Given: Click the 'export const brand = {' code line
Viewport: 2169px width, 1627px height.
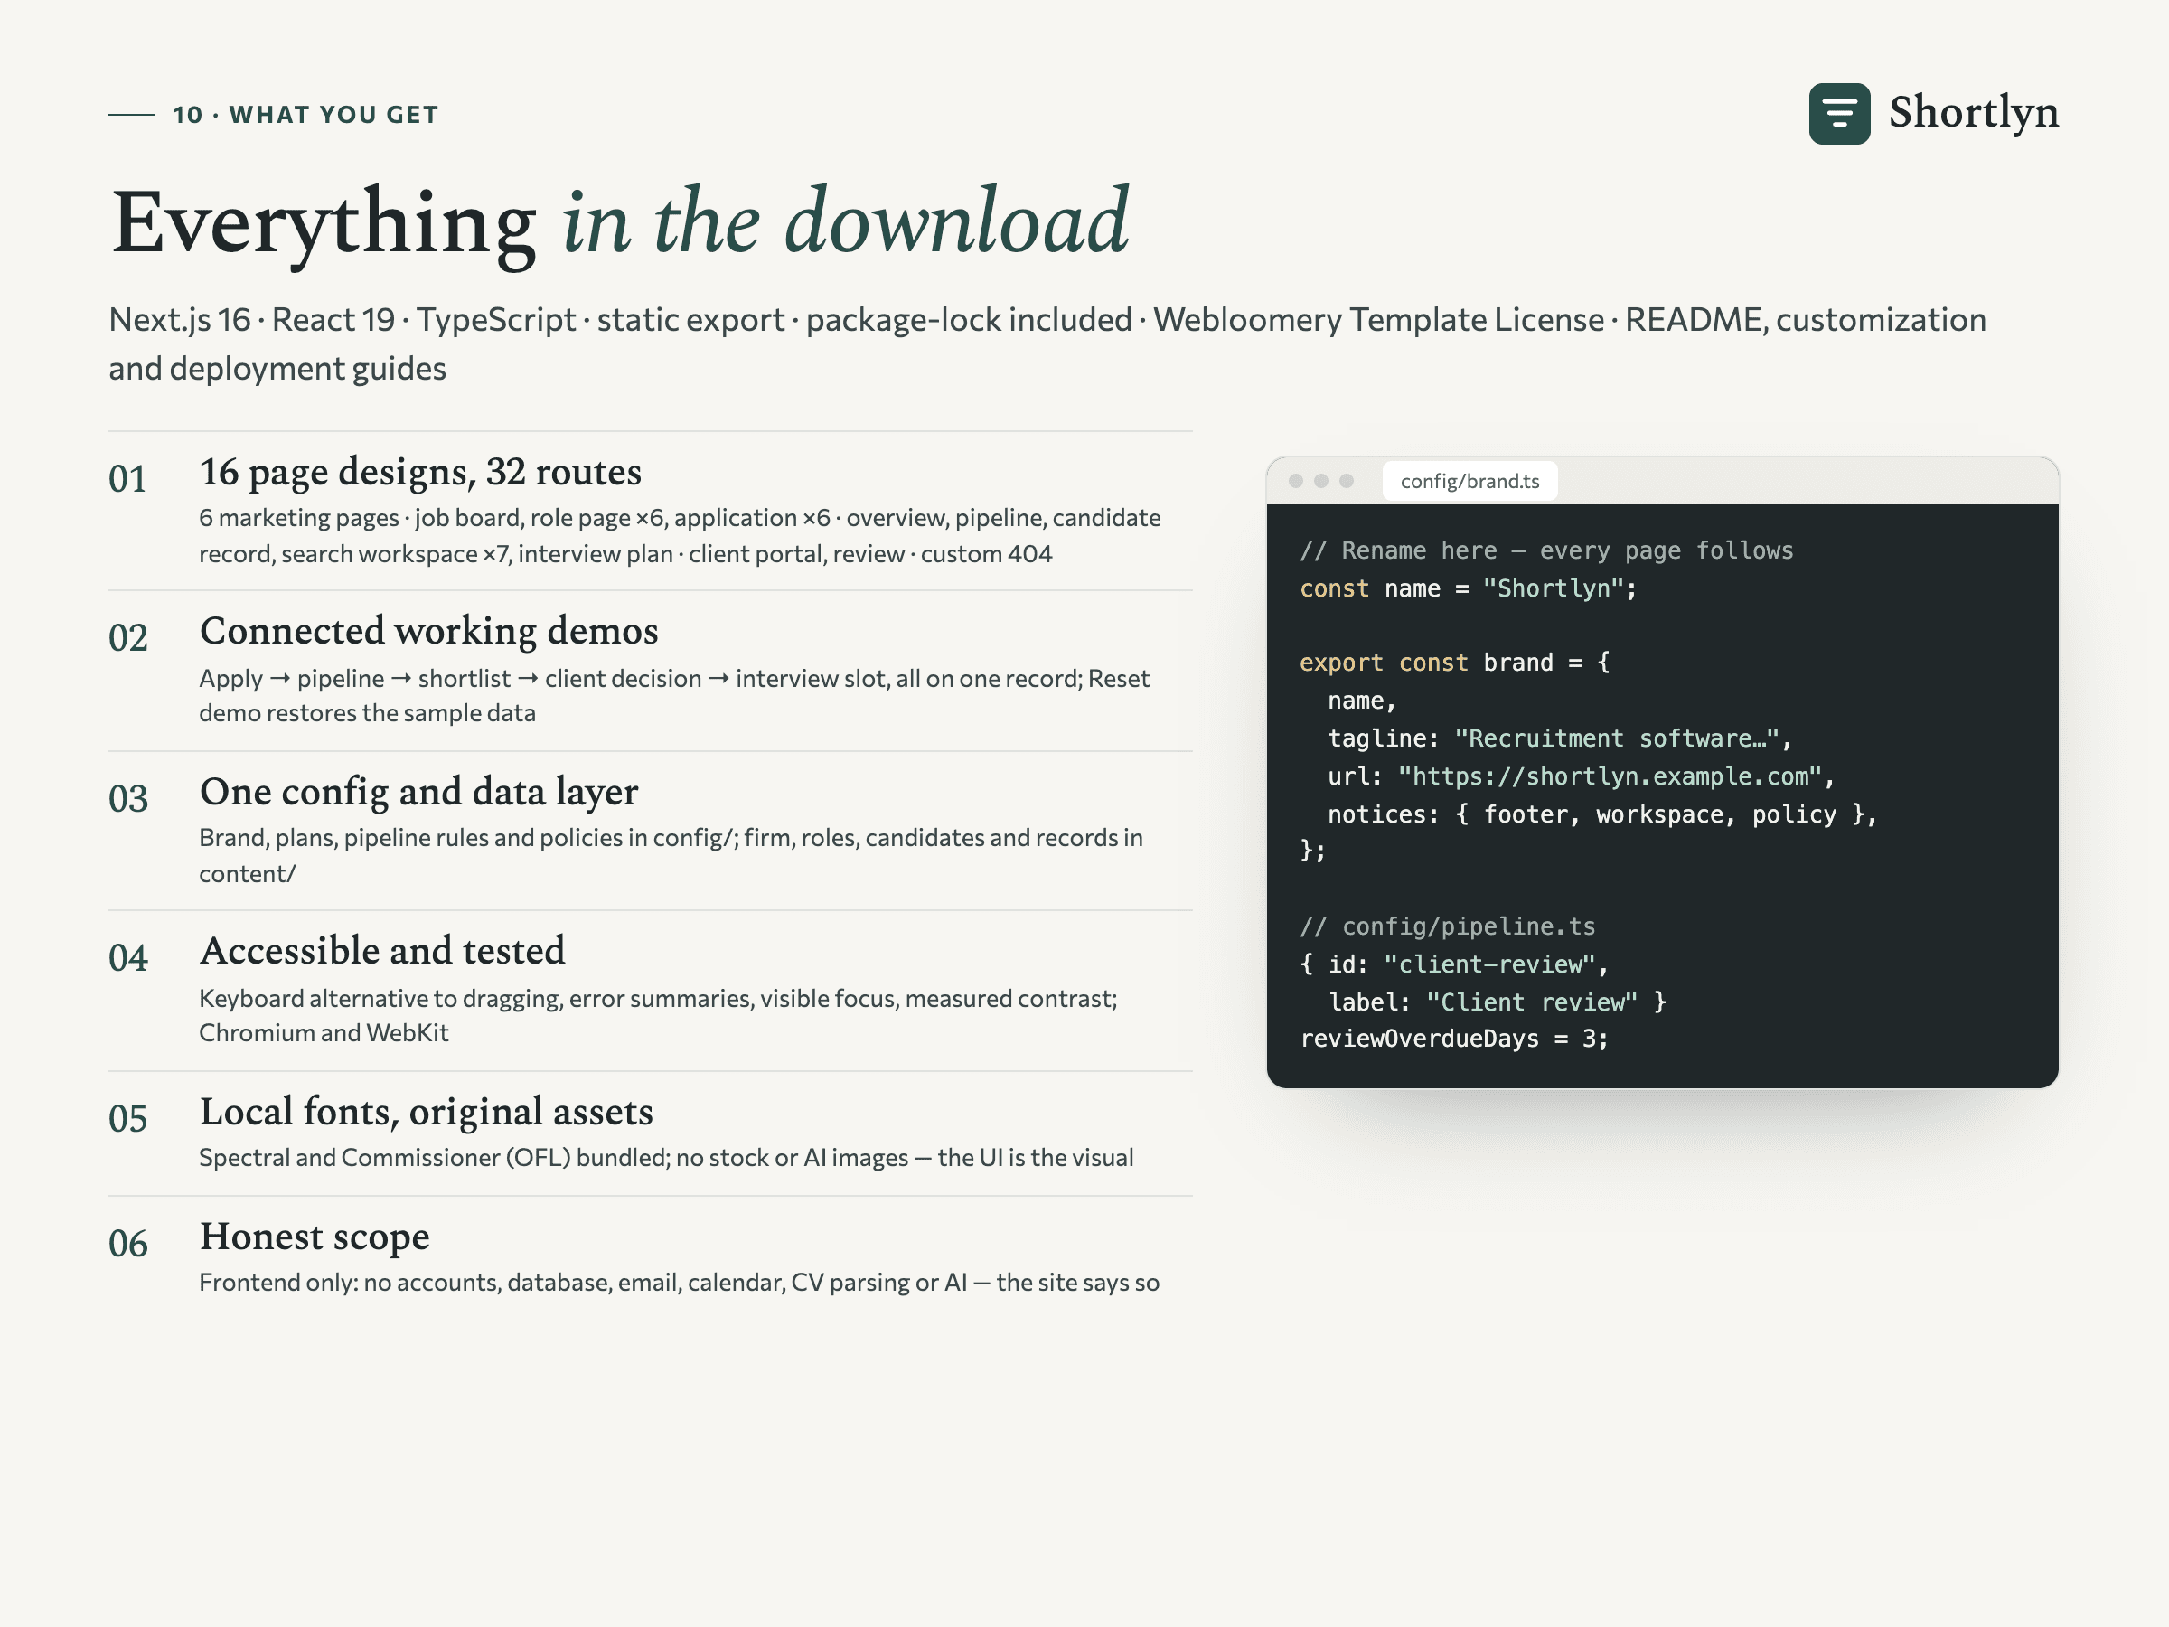Looking at the screenshot, I should coord(1454,662).
